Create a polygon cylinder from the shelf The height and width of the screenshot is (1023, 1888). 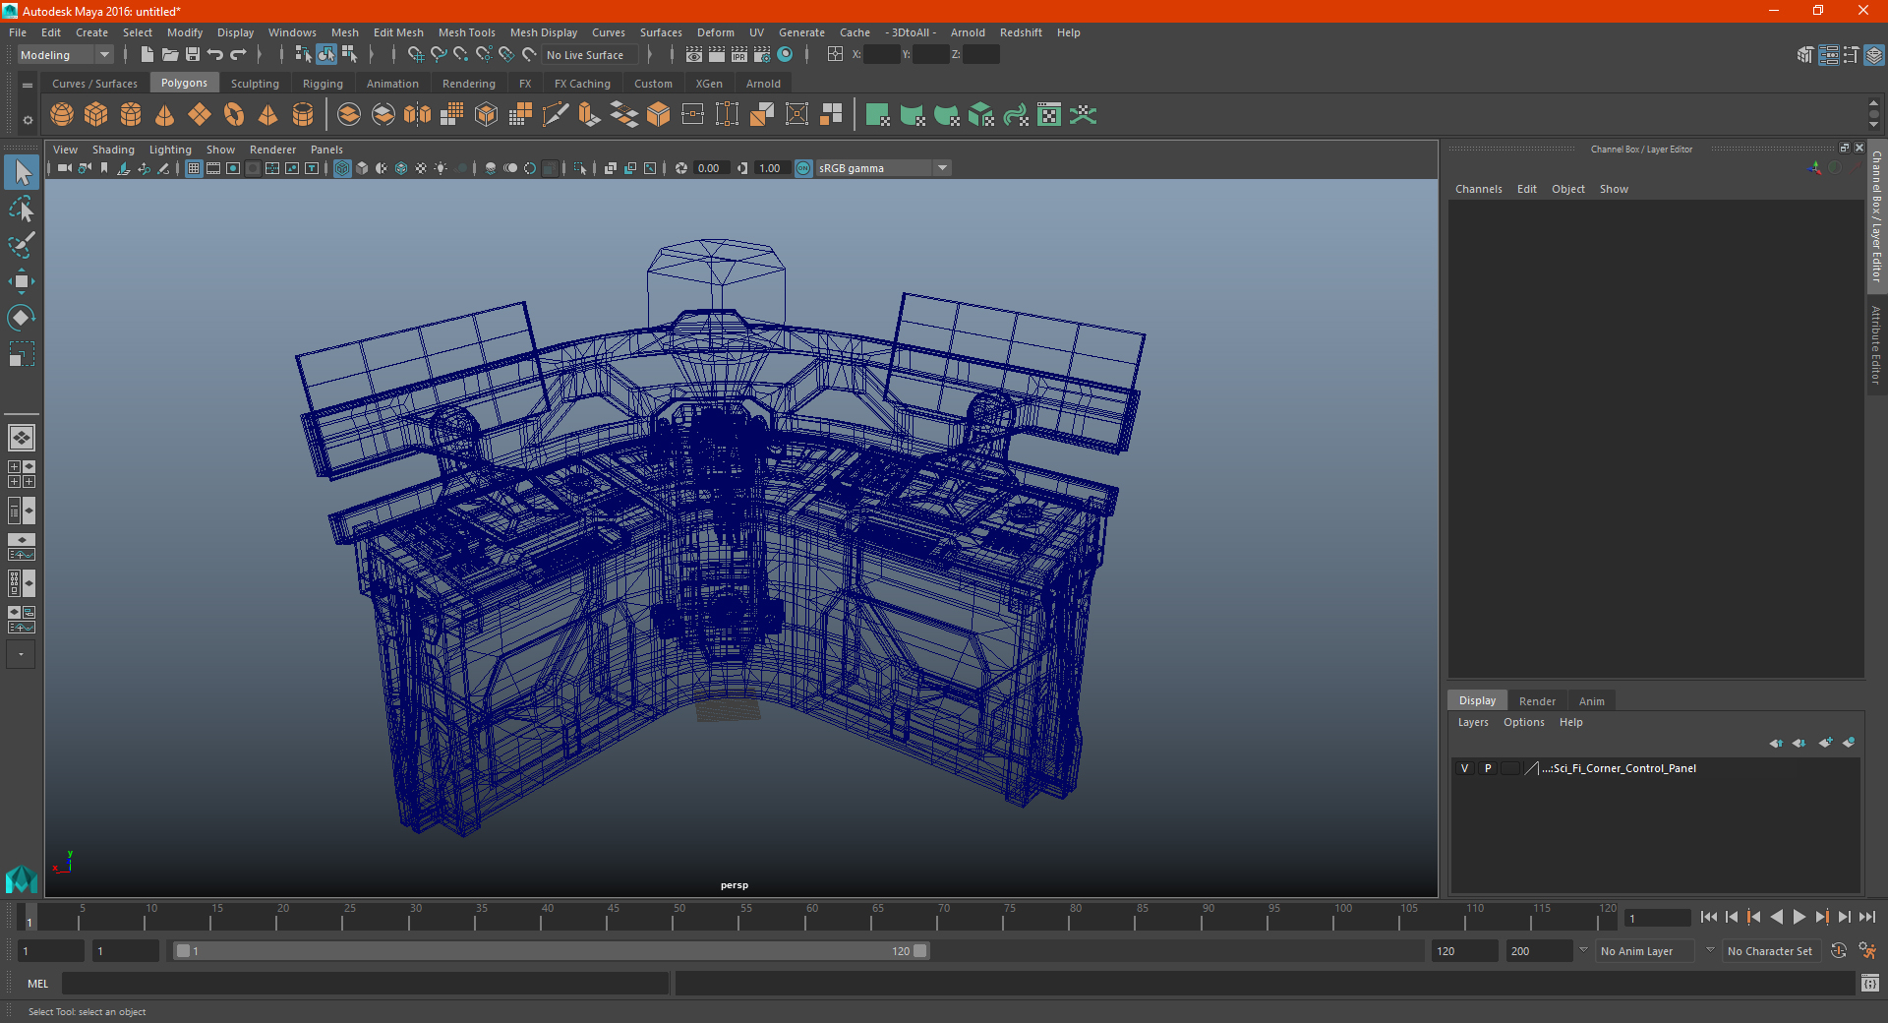coord(131,115)
